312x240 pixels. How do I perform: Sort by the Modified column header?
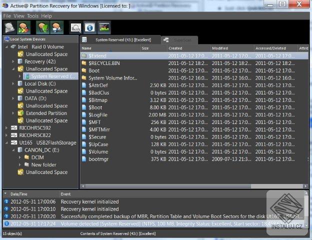232,48
